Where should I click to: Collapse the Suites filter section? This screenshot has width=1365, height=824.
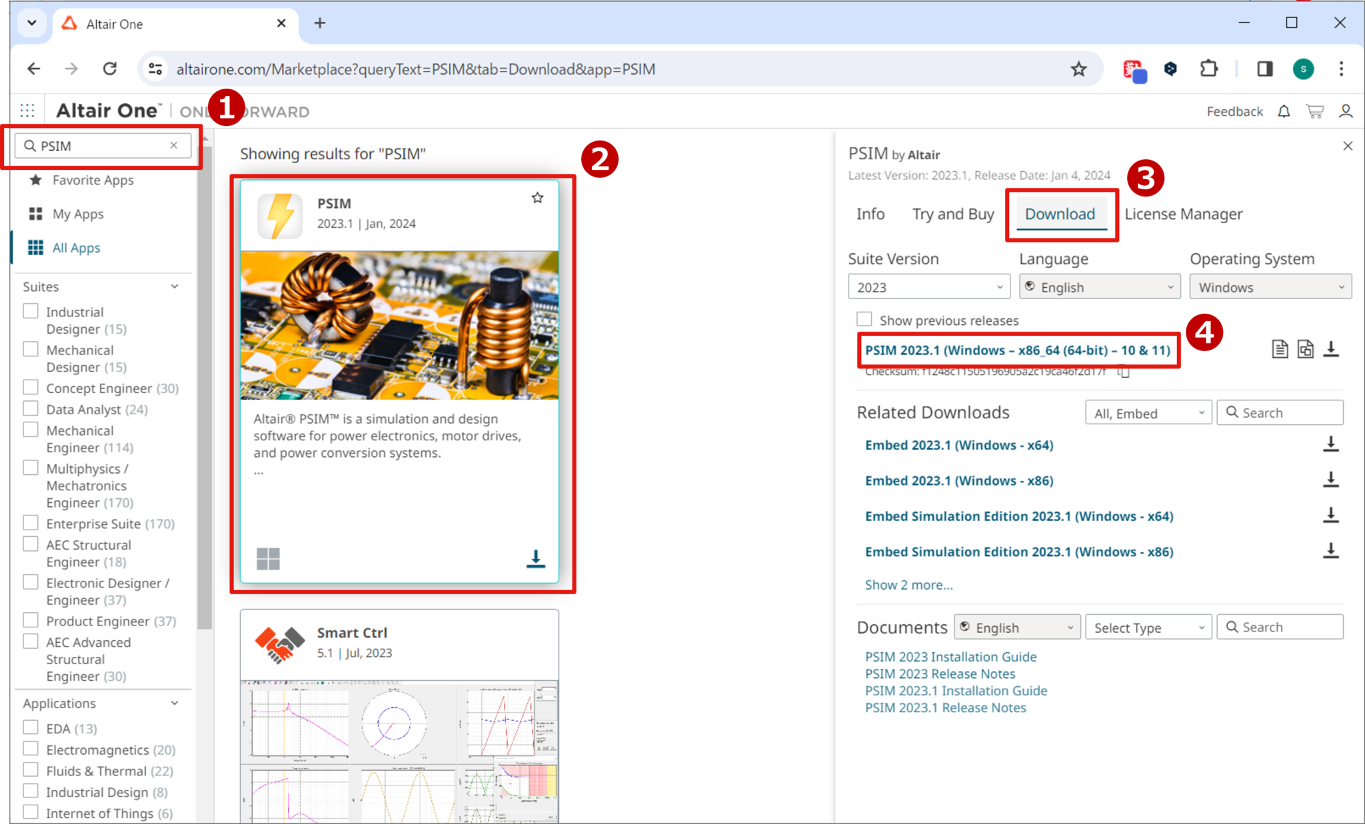click(175, 286)
